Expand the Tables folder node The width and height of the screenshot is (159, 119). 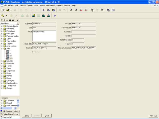coord(2,66)
